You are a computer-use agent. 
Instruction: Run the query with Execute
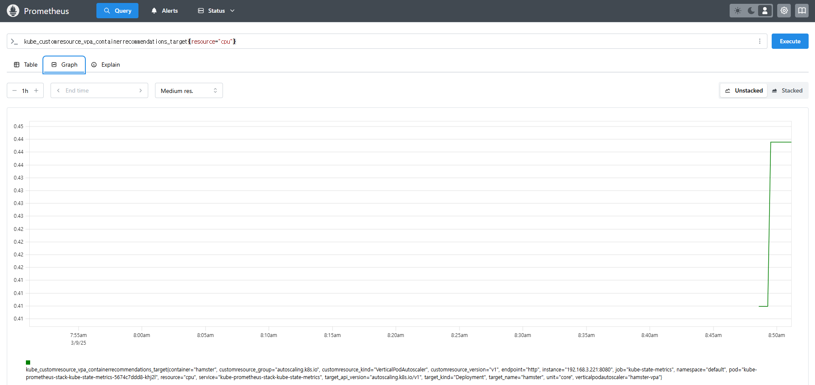point(790,41)
